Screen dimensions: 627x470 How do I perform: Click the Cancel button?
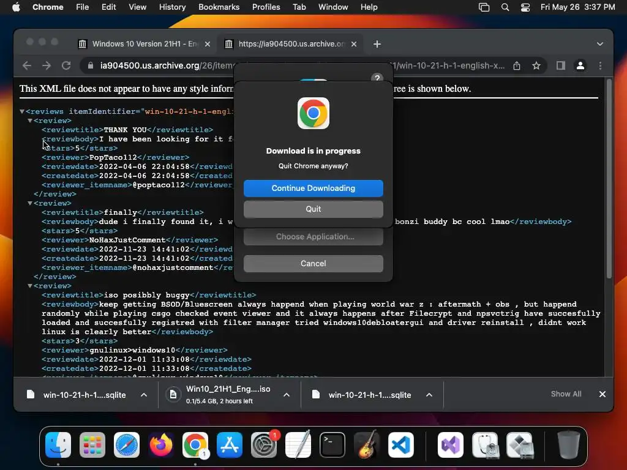313,263
